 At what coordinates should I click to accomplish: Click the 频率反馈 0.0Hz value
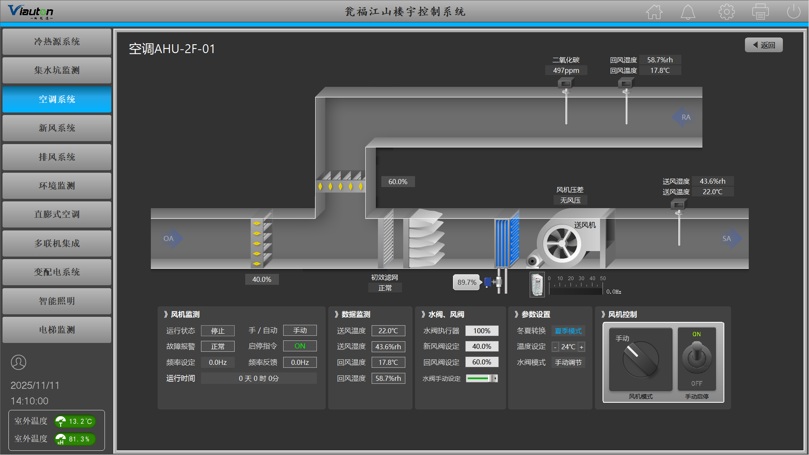click(x=300, y=362)
